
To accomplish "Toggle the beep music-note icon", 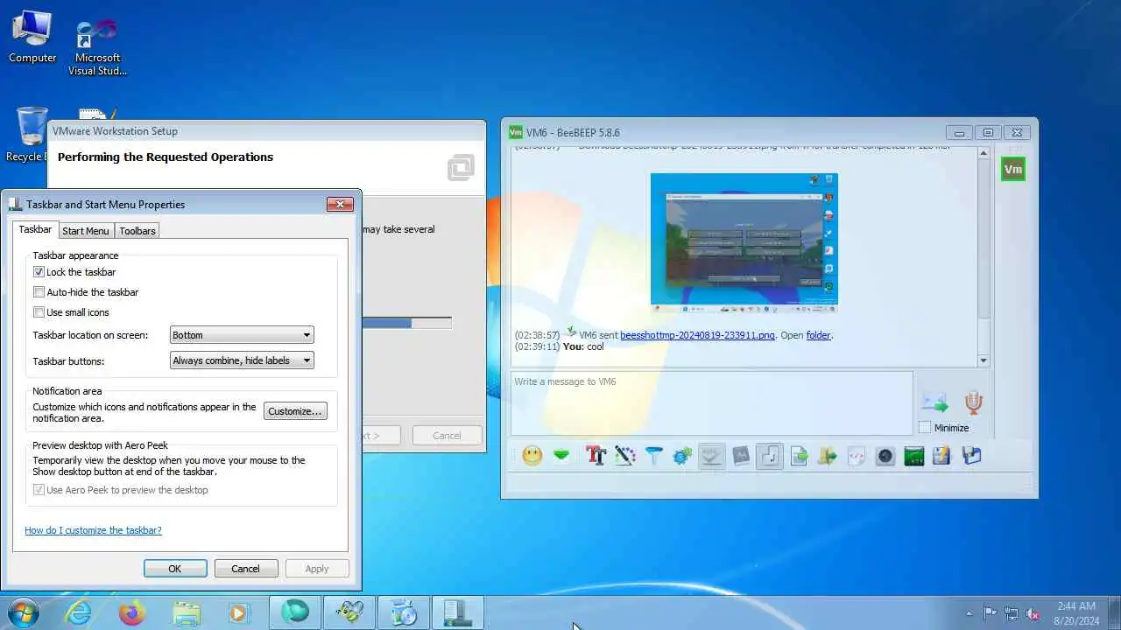I will pyautogui.click(x=770, y=455).
